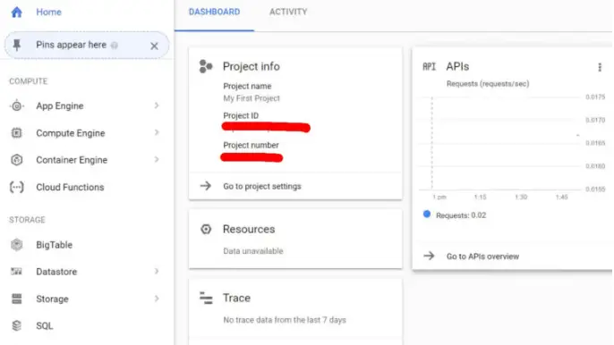Viewport: 614px width, 345px height.
Task: Click the Resources card title
Action: [x=249, y=229]
